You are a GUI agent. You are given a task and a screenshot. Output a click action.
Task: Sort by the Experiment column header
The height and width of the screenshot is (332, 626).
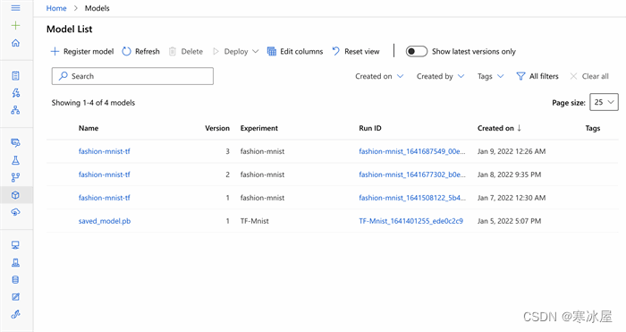(259, 128)
